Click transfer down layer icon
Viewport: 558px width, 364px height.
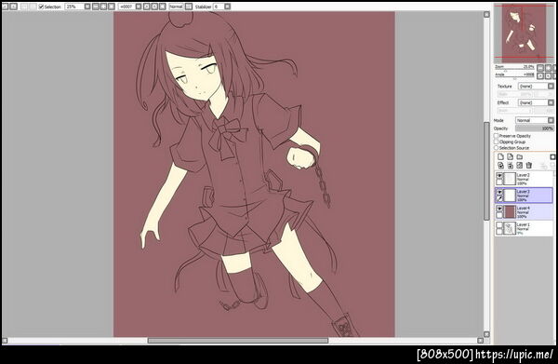pyautogui.click(x=500, y=166)
